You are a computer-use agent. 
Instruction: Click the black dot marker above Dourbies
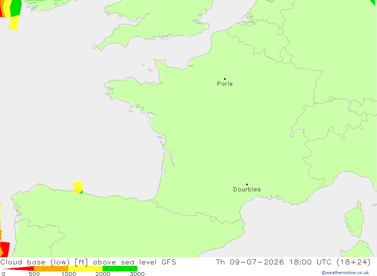coord(247,185)
